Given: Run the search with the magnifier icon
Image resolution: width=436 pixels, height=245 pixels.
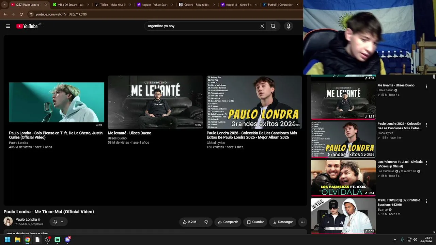Looking at the screenshot, I should click(273, 26).
